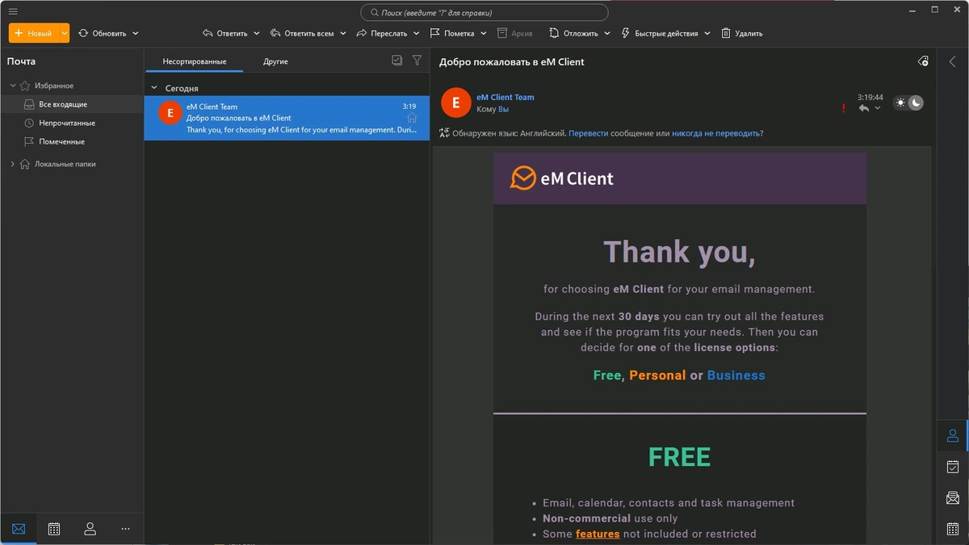Click the reply arrow in message header

864,108
